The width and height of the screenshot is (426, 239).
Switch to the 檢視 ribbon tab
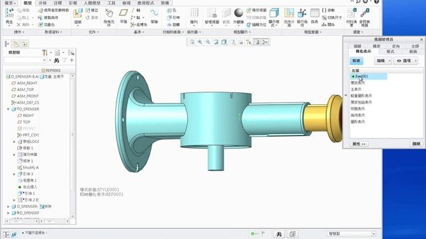coord(126,3)
